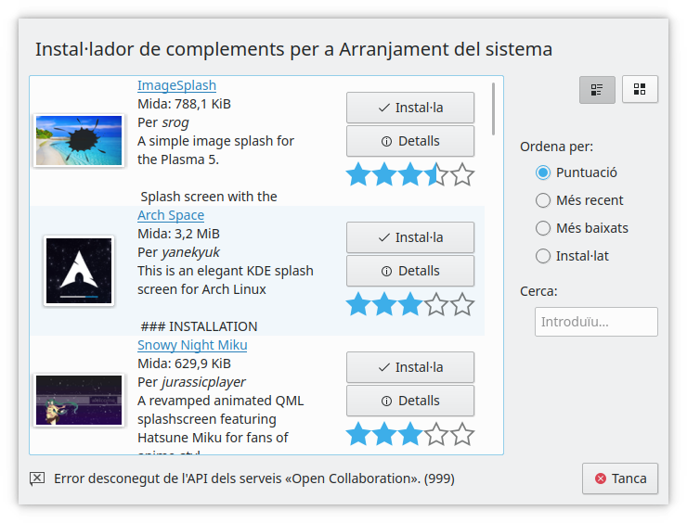The height and width of the screenshot is (523, 687).
Task: Install Snowy Night Miku splash
Action: (x=410, y=367)
